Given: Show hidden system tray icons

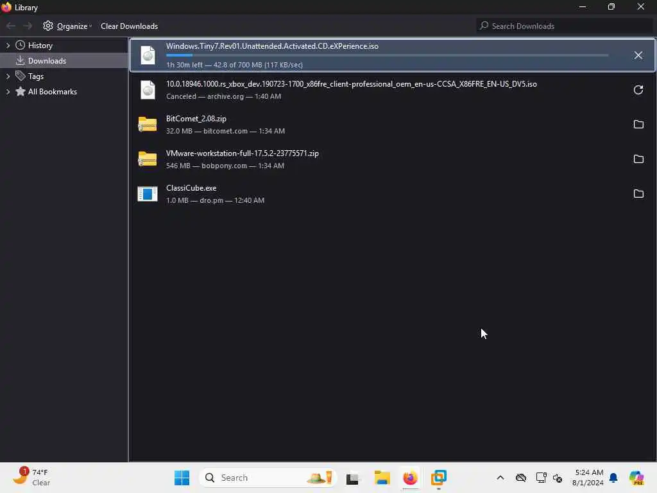Looking at the screenshot, I should (500, 478).
